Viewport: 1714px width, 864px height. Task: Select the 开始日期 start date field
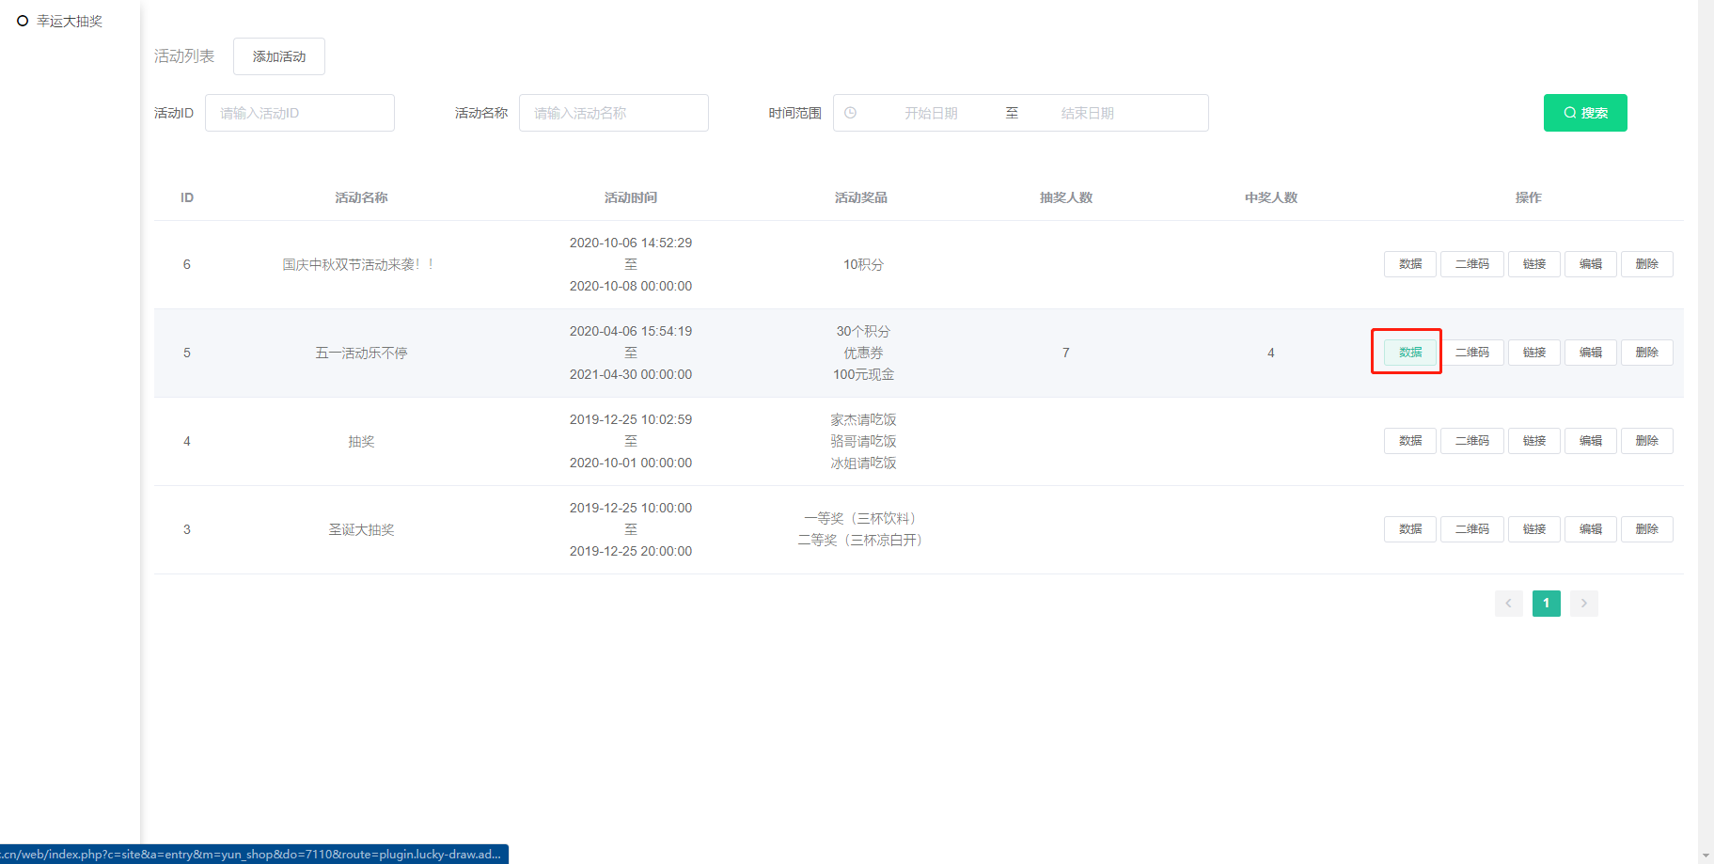click(931, 113)
